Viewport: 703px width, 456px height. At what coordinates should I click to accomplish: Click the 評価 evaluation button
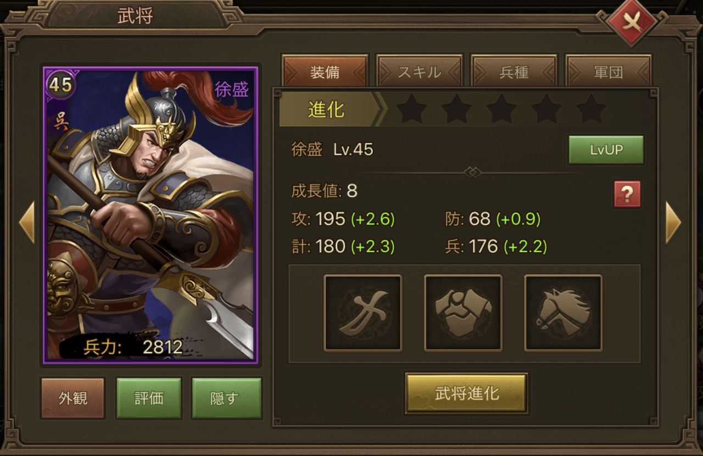149,398
